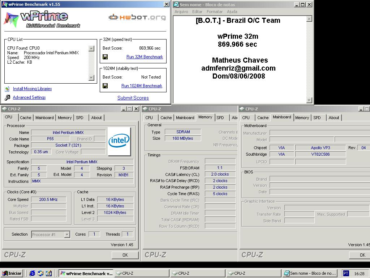Viewport: 370px width, 278px height.
Task: Activate first CPU-Z taskbar button
Action: coord(142,273)
